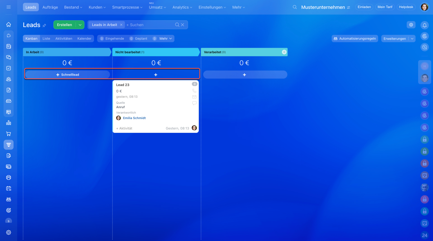
Task: Open the profile avatar at top right
Action: [425, 7]
